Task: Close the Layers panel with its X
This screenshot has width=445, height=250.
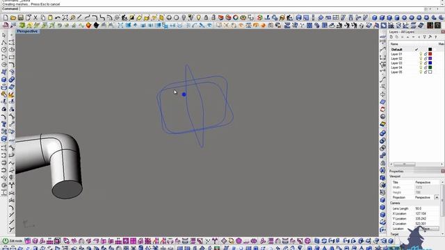Action: click(443, 32)
